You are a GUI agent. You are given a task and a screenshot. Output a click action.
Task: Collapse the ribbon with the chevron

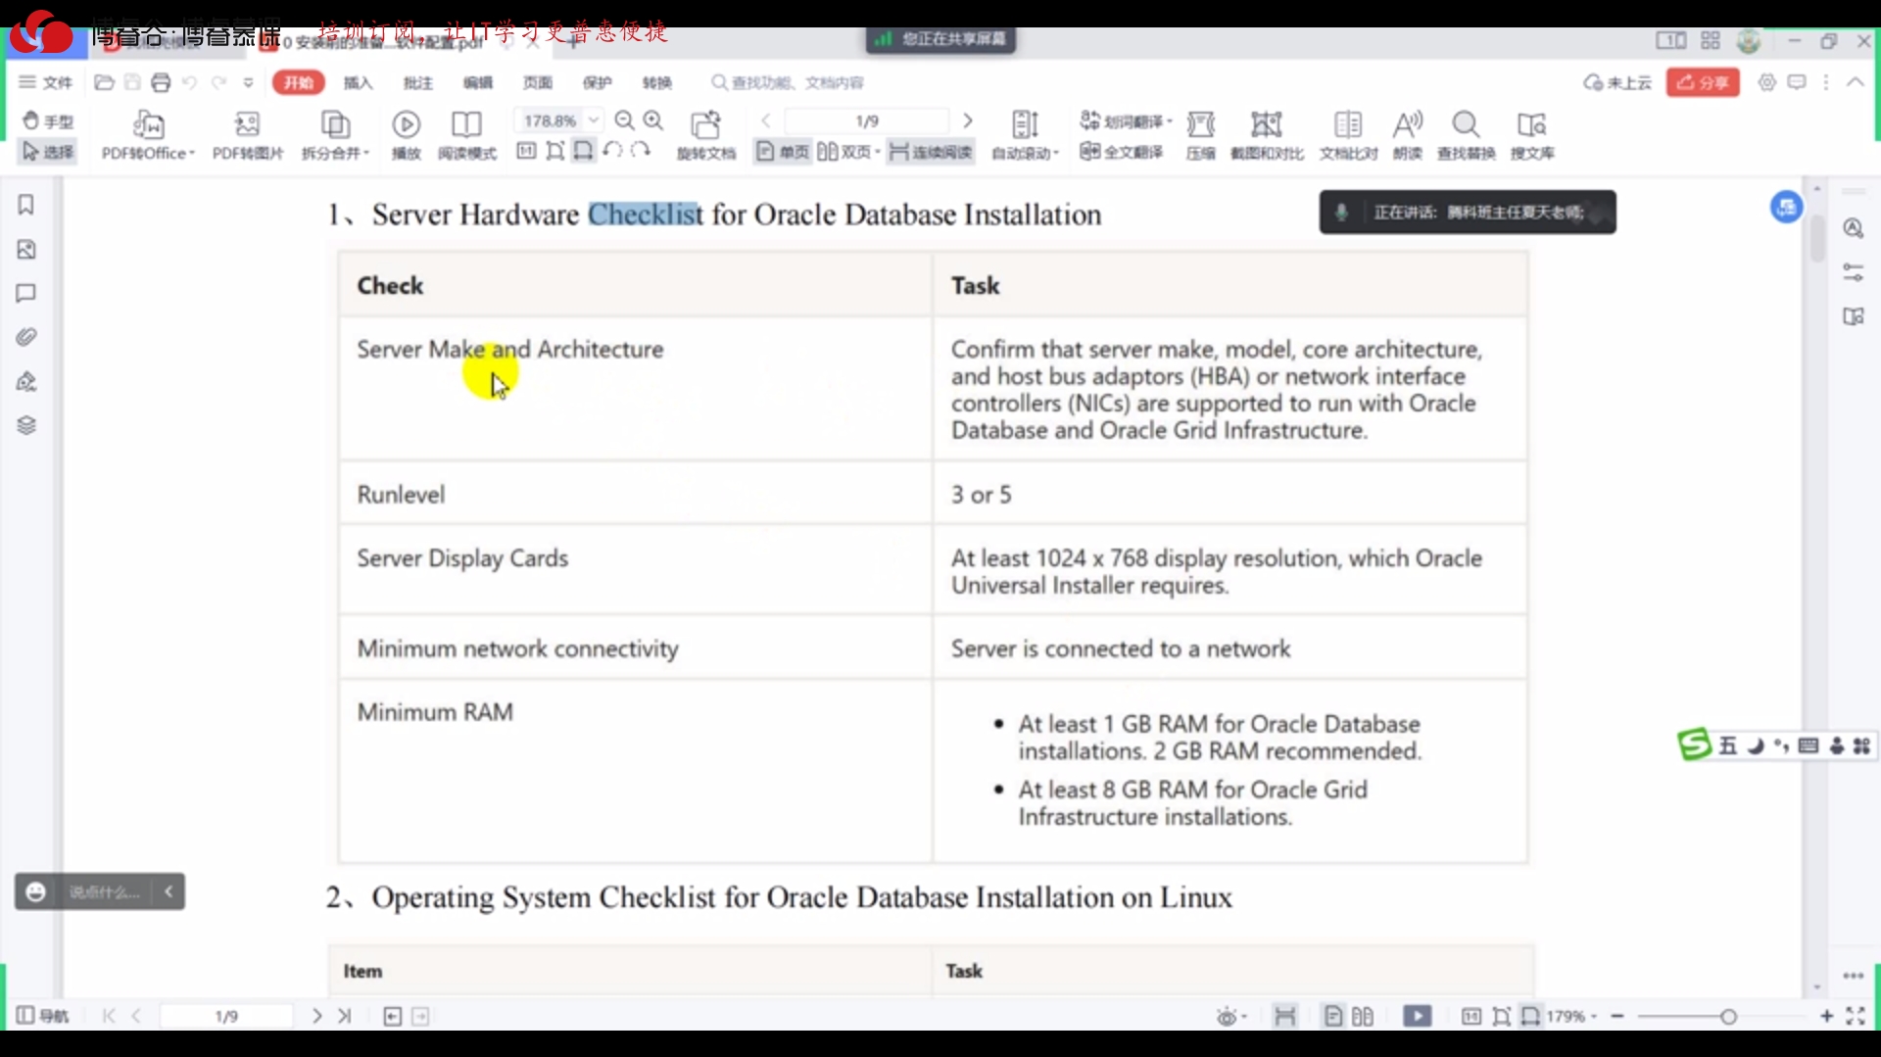(1856, 82)
